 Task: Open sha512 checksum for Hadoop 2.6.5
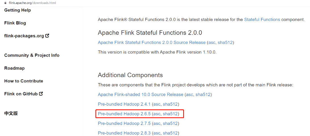[x=170, y=114]
